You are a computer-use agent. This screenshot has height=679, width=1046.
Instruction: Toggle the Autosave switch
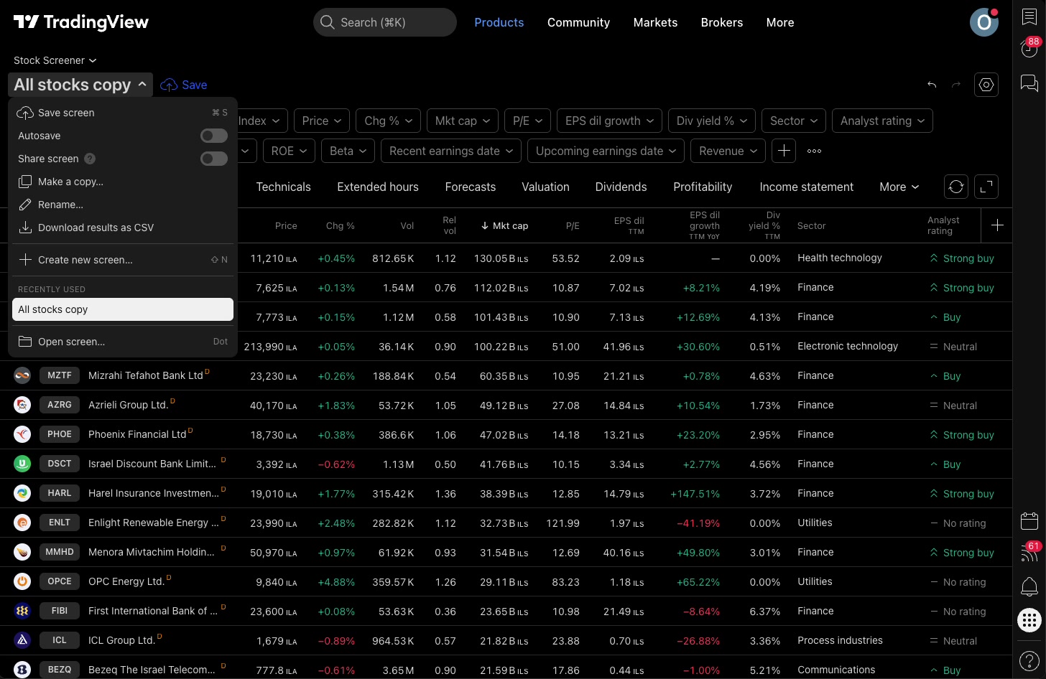pos(214,136)
